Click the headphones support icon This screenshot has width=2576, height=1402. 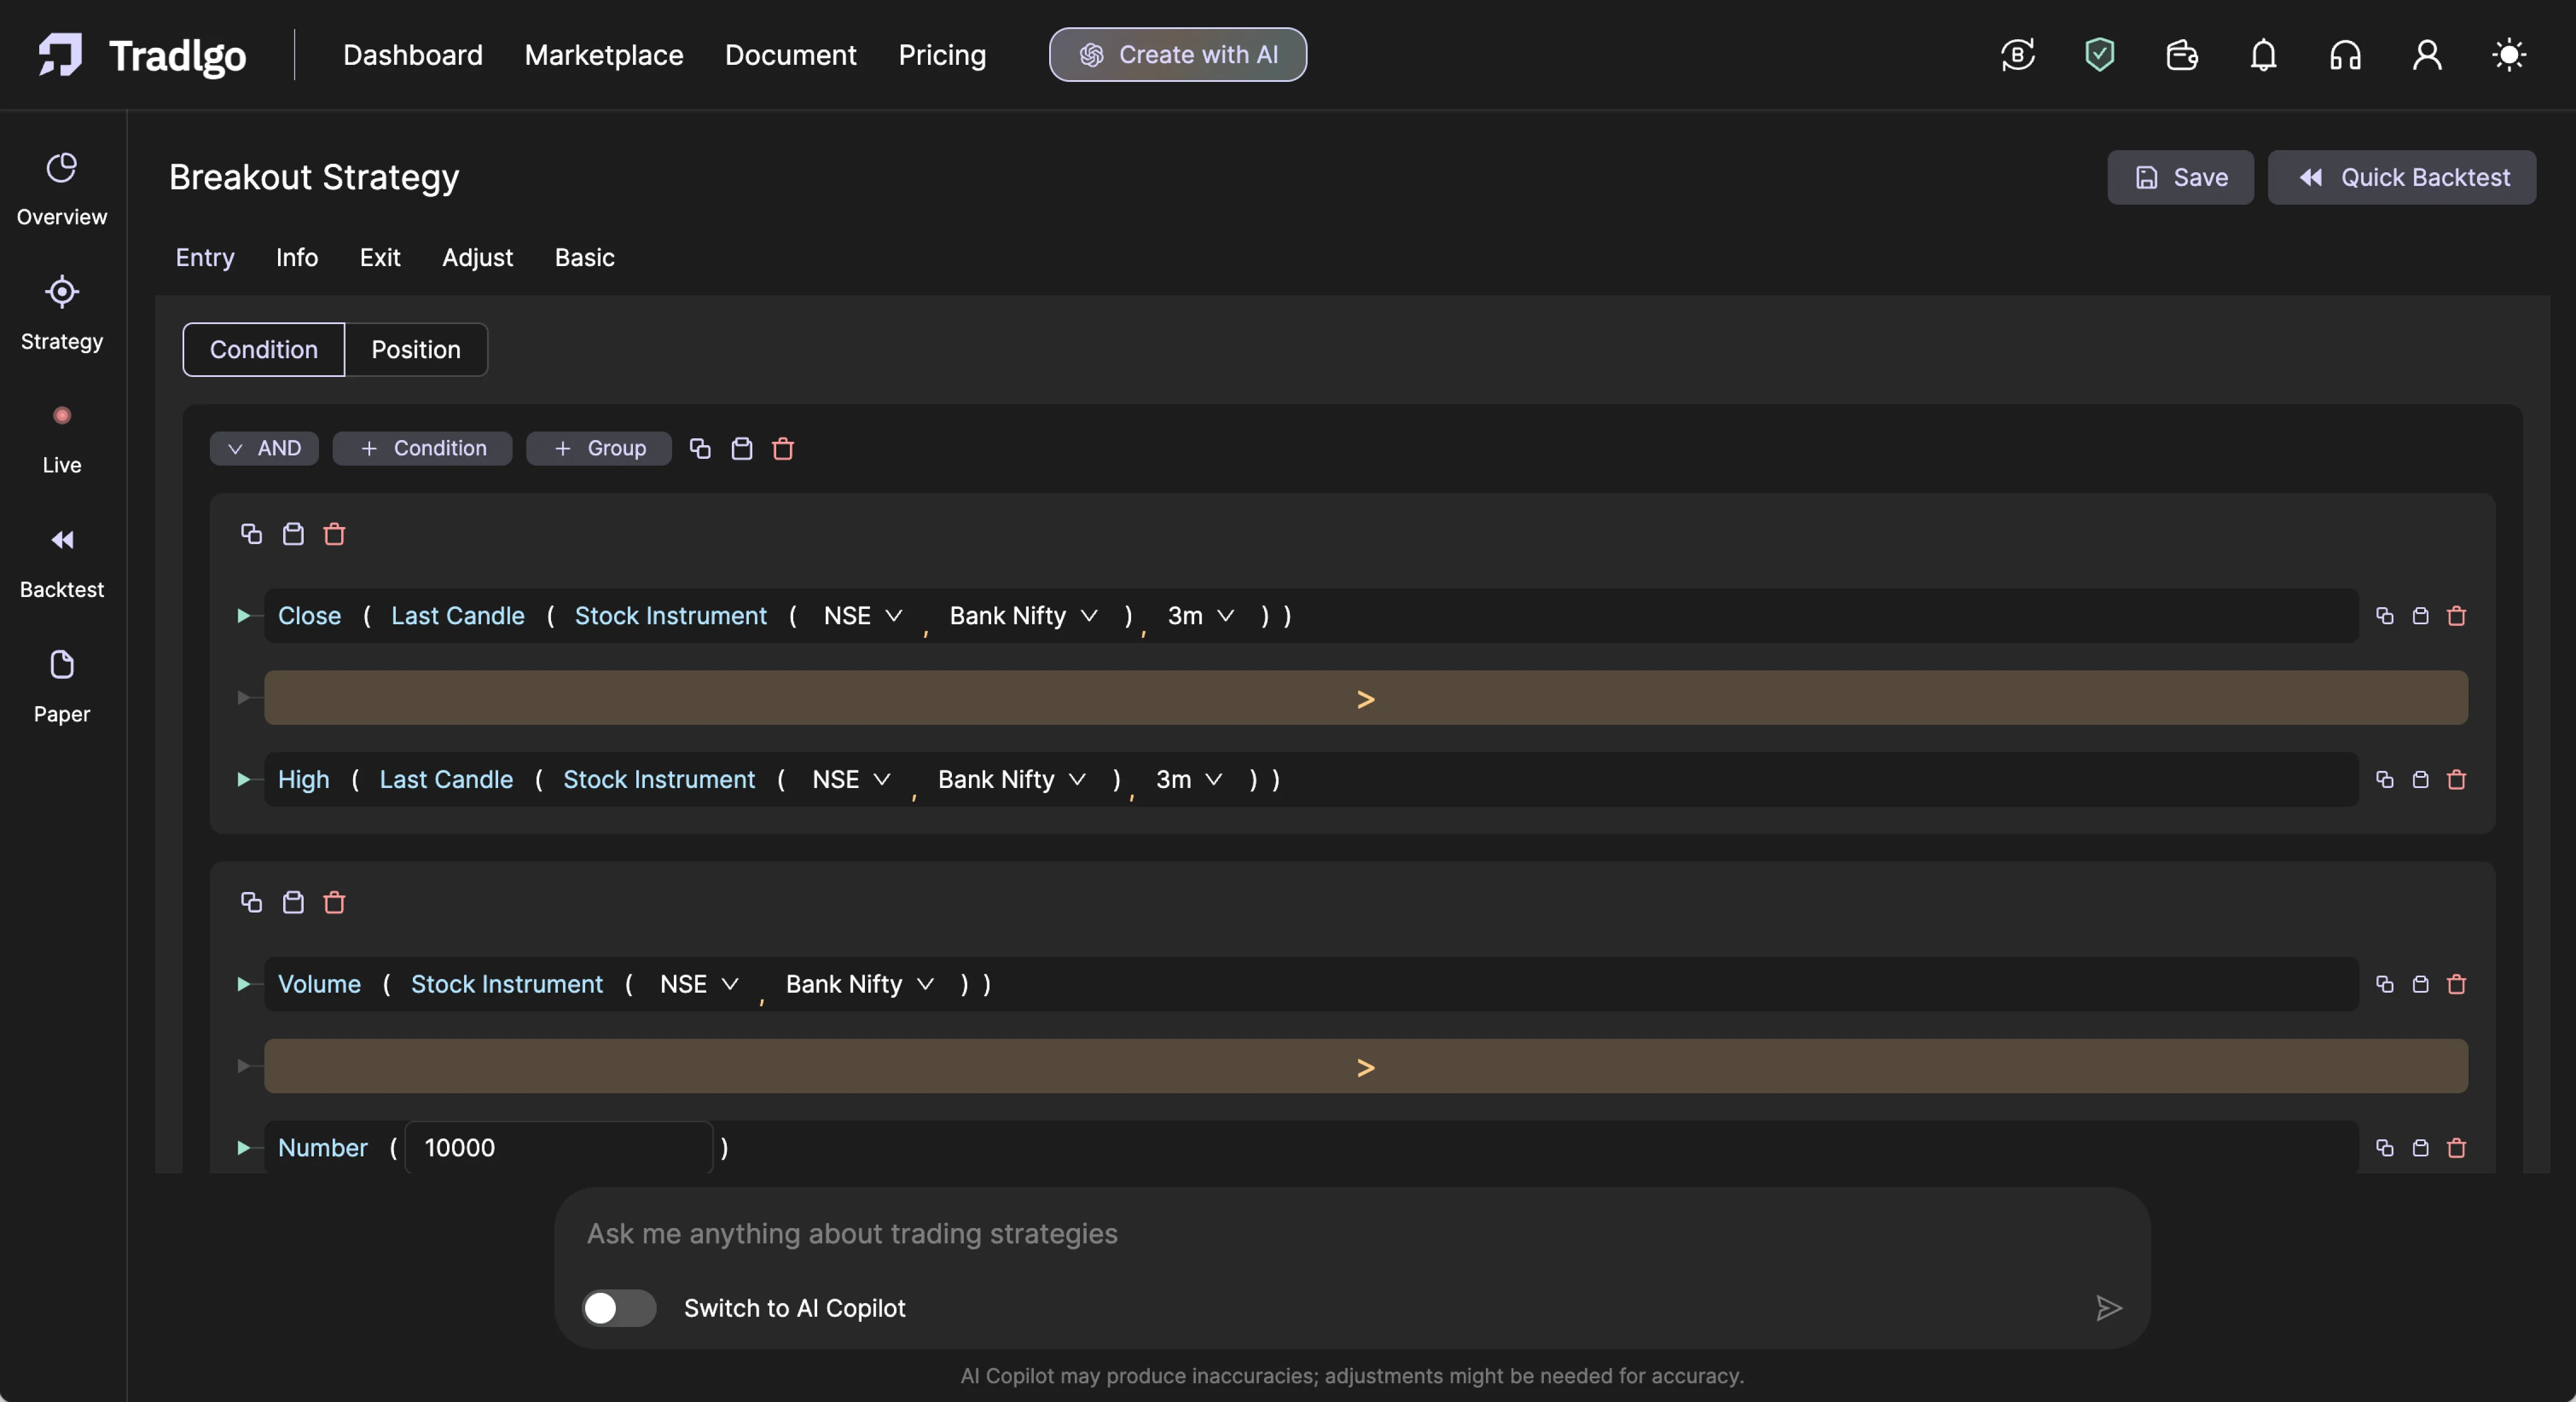point(2345,55)
